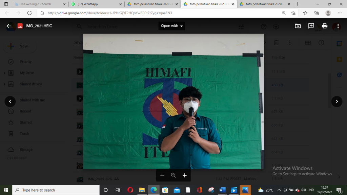Open browser Collections

317,13
